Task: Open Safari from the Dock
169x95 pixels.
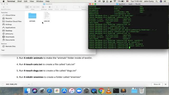Action: pos(49,91)
